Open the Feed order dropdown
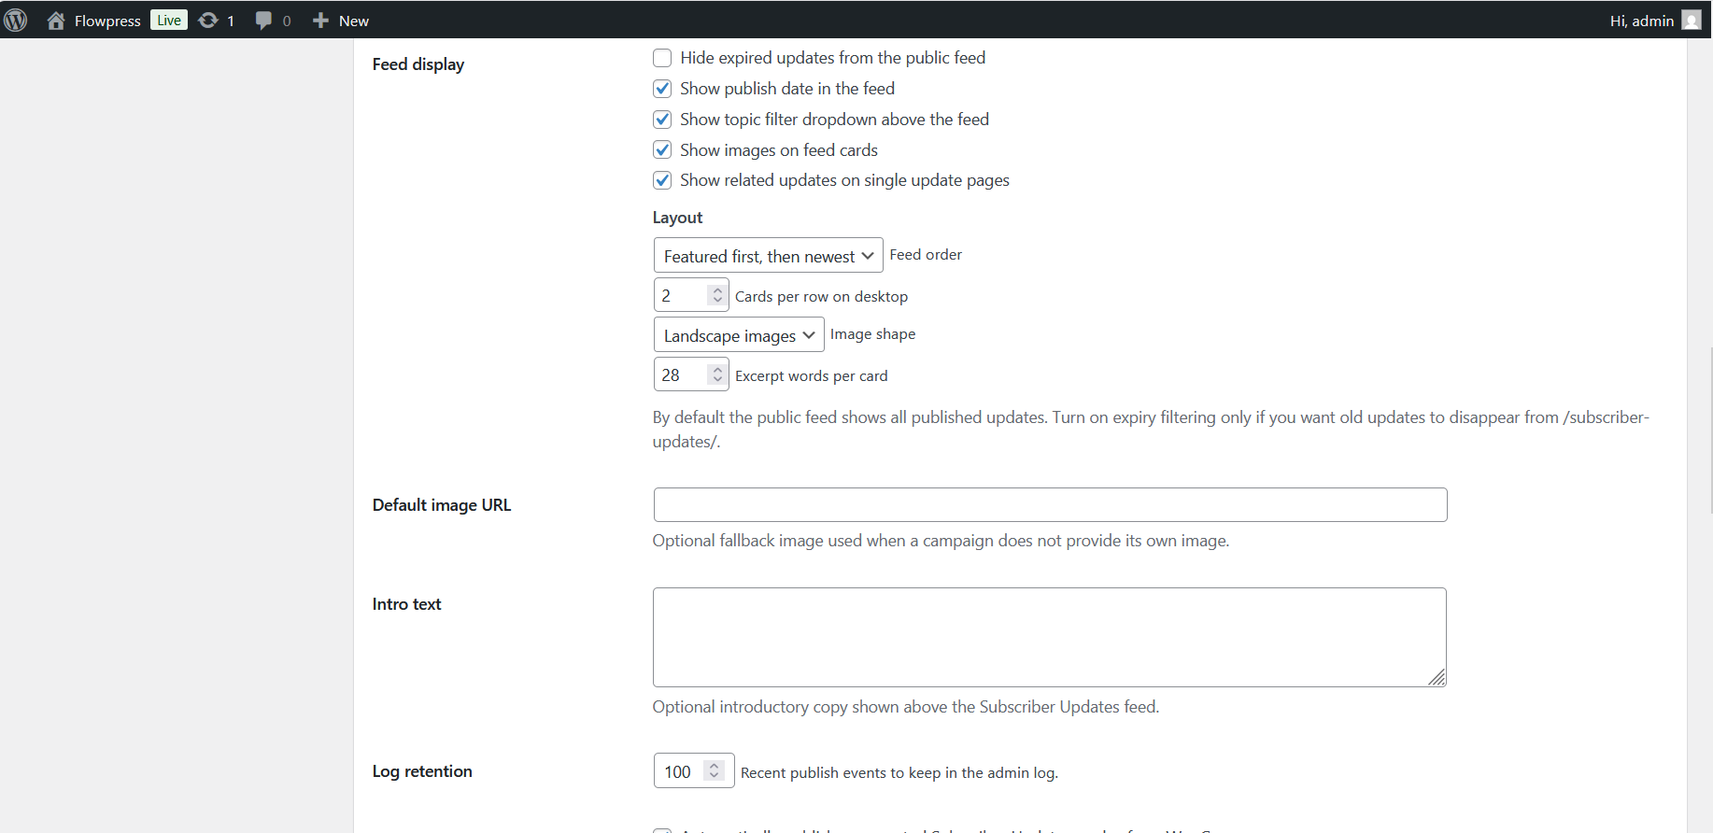This screenshot has height=833, width=1713. coord(768,256)
